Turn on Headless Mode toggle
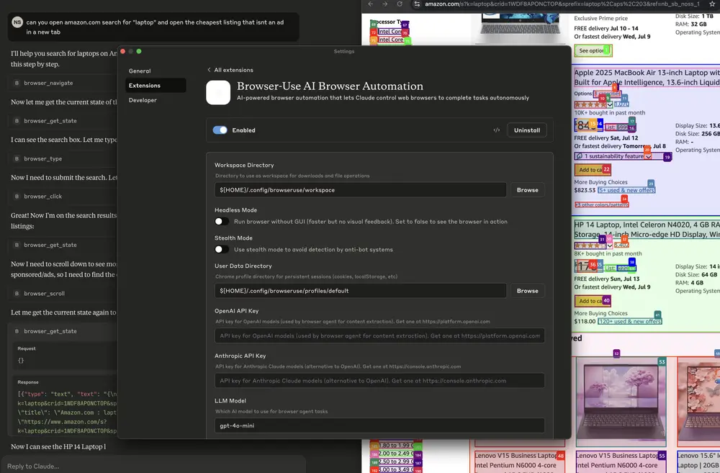The image size is (720, 473). pyautogui.click(x=222, y=222)
